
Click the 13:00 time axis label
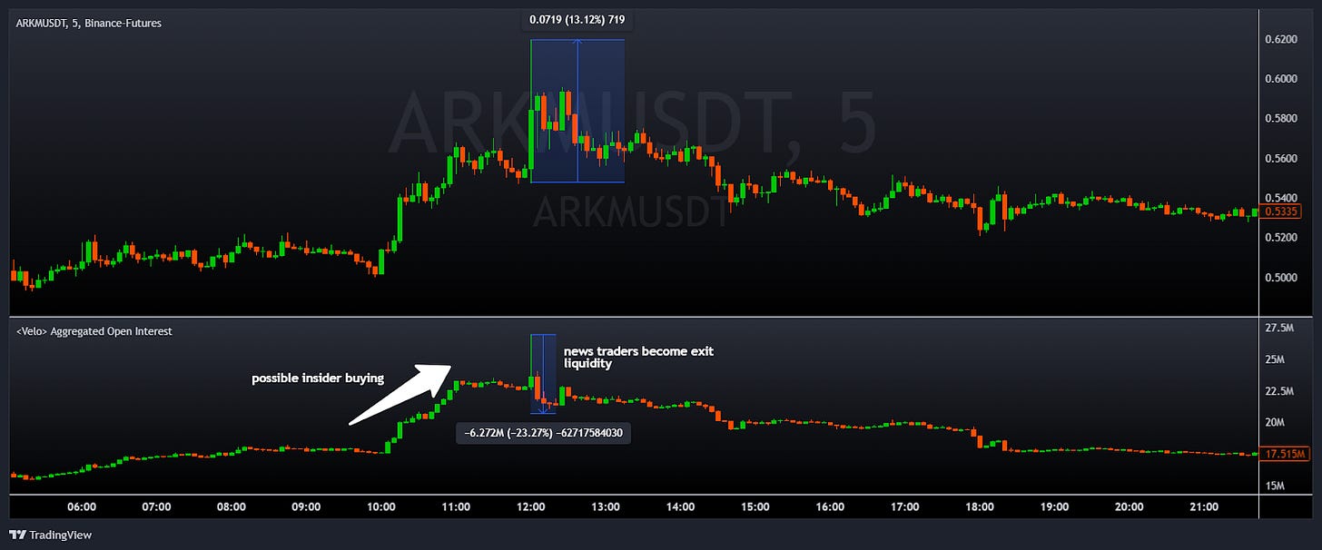point(606,507)
